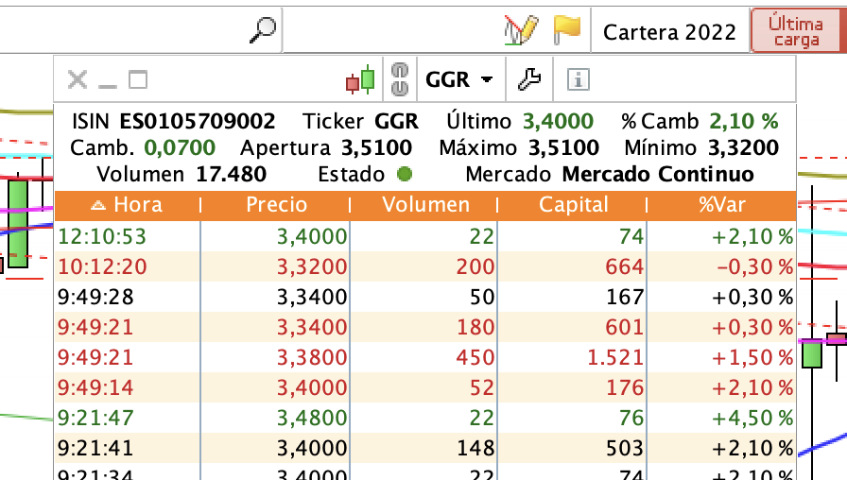This screenshot has height=480, width=847.
Task: Select the 9:21:47 trade row
Action: coord(425,418)
